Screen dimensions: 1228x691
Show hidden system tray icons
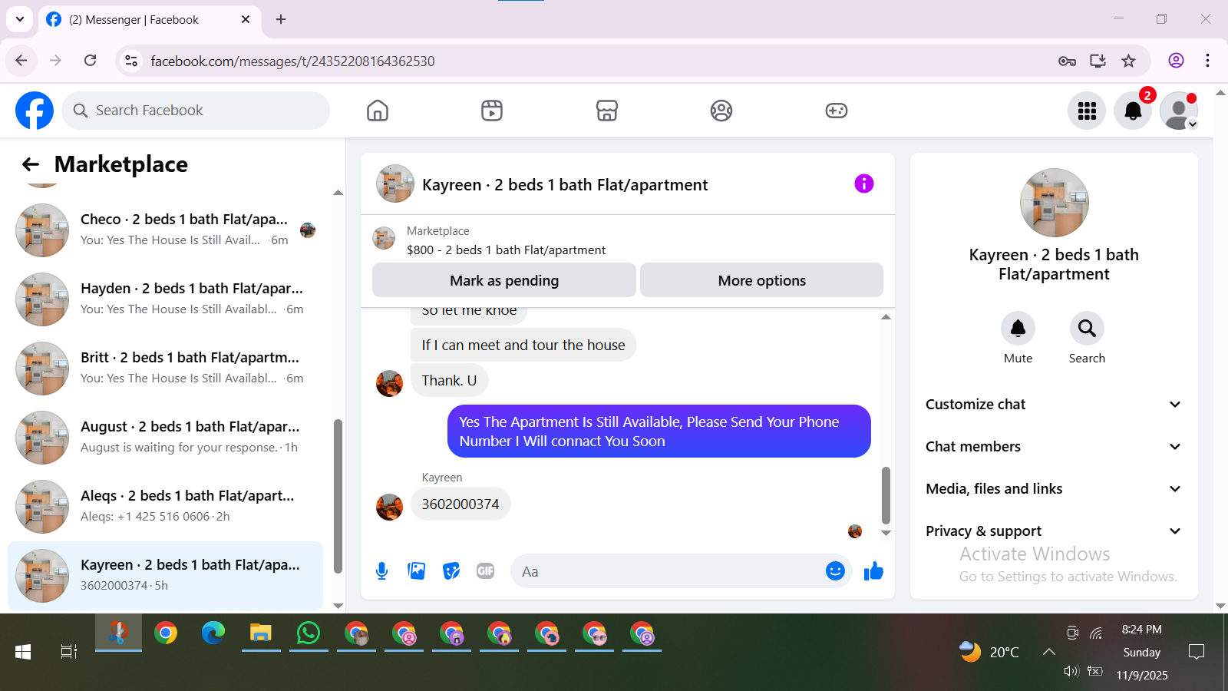[x=1049, y=652]
